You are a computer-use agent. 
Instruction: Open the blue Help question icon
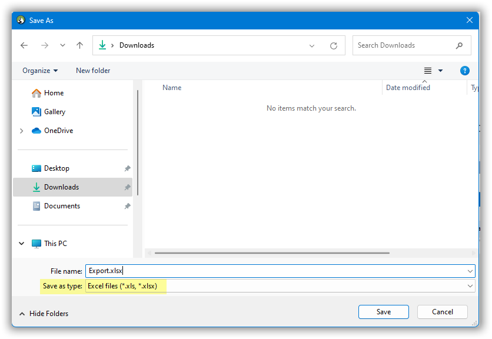click(x=464, y=71)
